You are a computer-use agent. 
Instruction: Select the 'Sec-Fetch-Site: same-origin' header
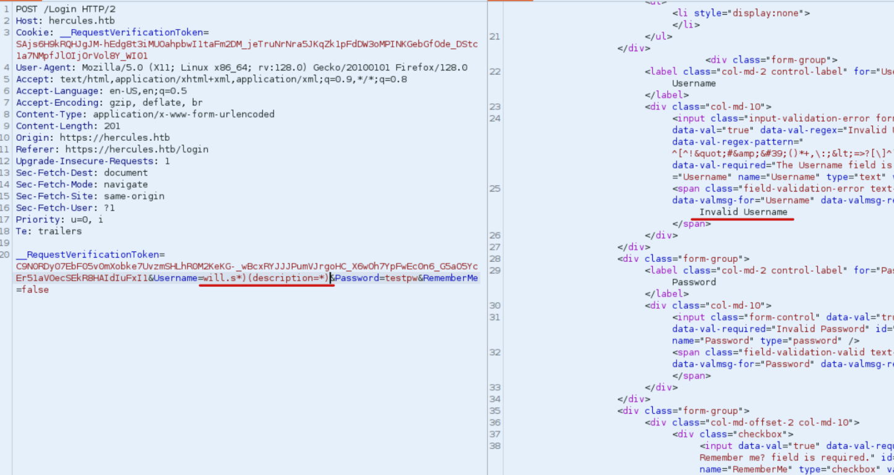click(90, 197)
